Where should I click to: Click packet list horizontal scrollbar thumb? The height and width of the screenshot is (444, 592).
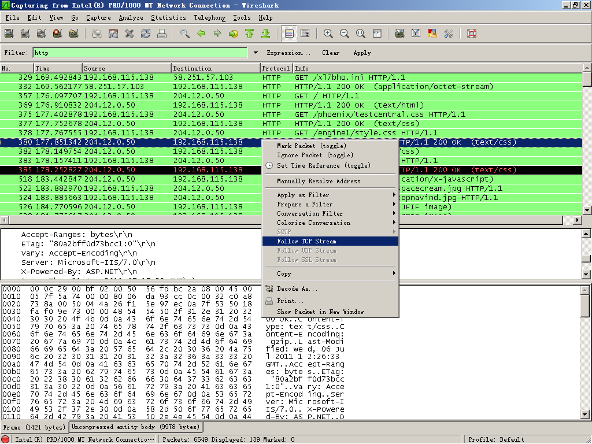click(286, 220)
